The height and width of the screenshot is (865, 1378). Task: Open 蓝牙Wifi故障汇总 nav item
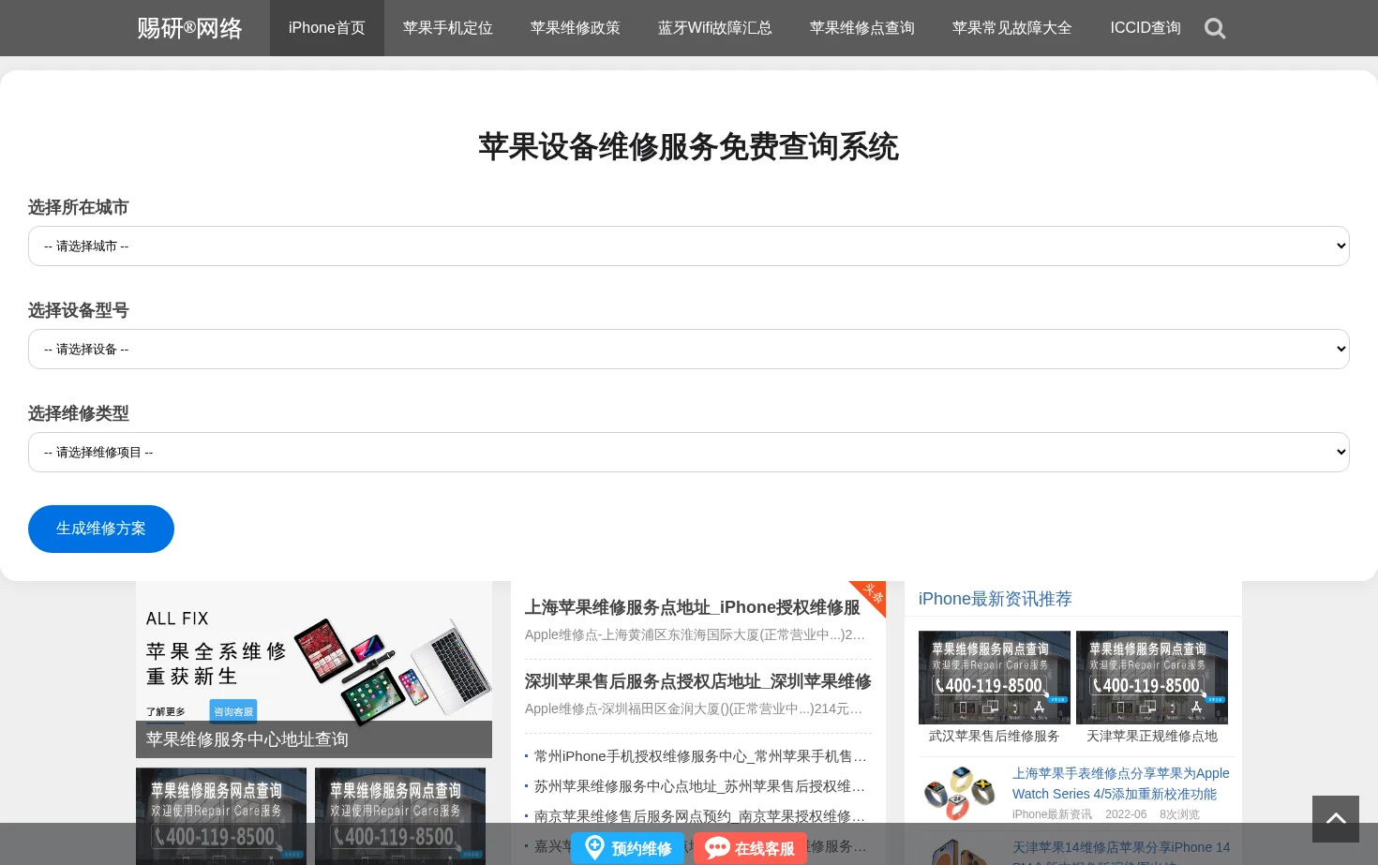pyautogui.click(x=715, y=28)
